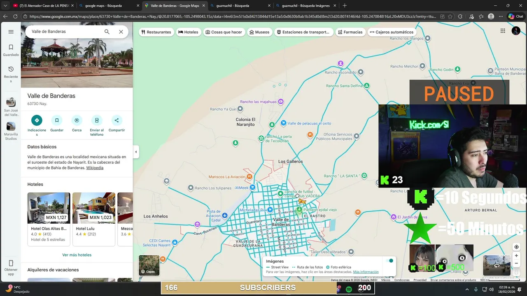Click Rancho las majahuas marker
Screen dimensions: 527x296
pos(281,102)
